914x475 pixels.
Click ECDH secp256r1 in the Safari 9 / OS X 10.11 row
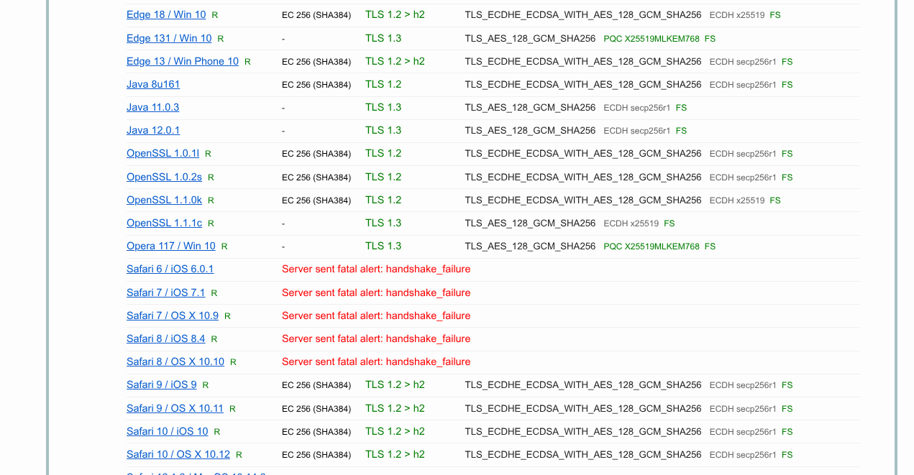tap(743, 409)
